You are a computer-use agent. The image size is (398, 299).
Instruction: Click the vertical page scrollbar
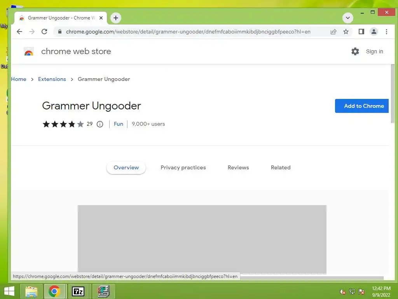point(393,93)
